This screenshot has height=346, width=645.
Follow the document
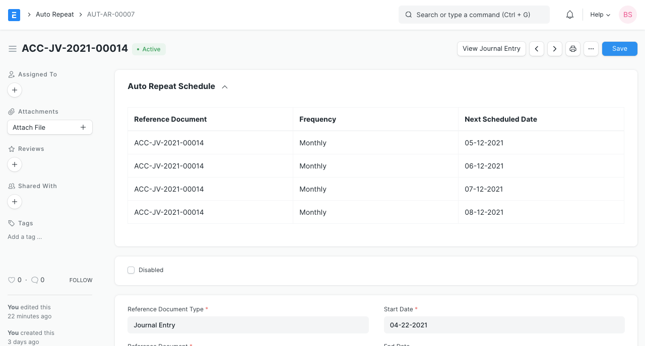click(81, 280)
